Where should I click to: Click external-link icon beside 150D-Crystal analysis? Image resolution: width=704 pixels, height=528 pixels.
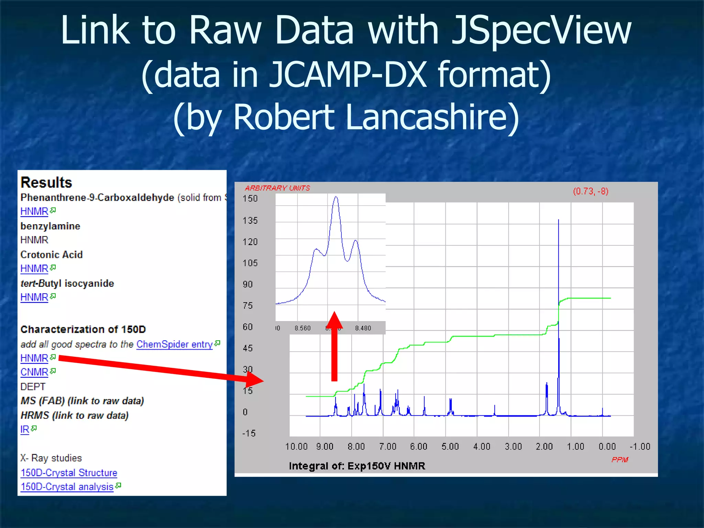[x=118, y=485]
